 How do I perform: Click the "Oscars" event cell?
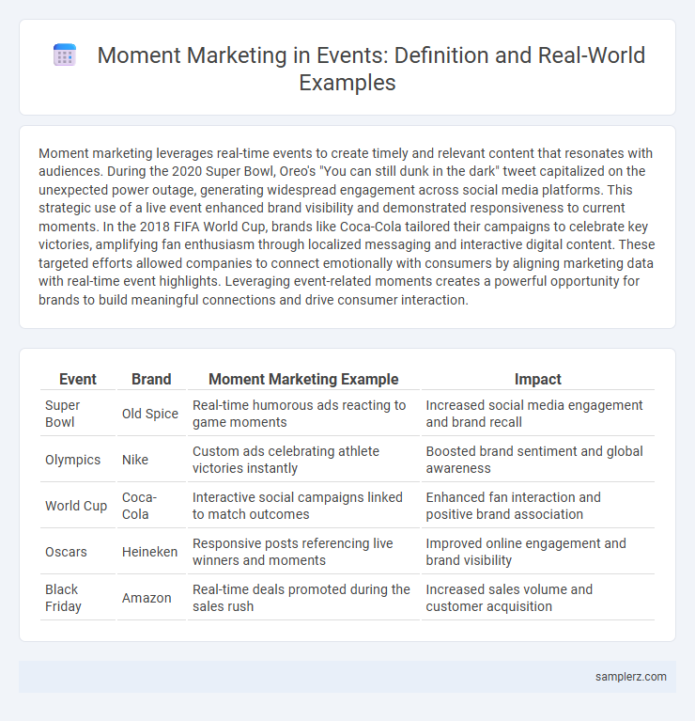(x=78, y=552)
